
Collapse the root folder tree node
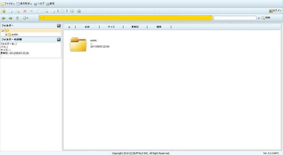(x=2, y=31)
